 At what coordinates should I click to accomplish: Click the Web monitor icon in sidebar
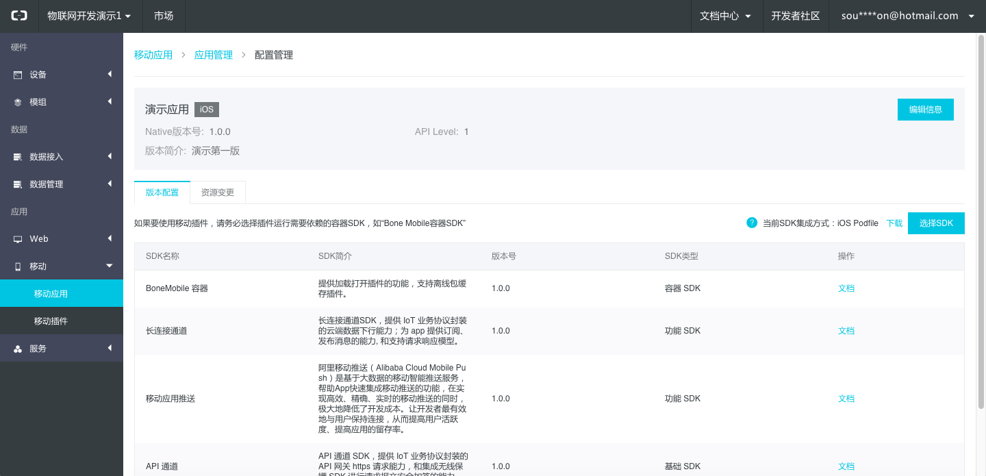click(x=18, y=239)
